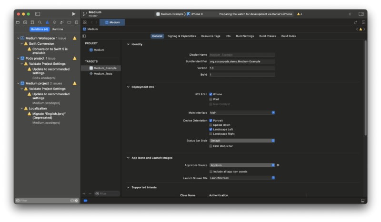Click the Bundle Identifier text field
This screenshot has width=381, height=222.
(x=242, y=61)
